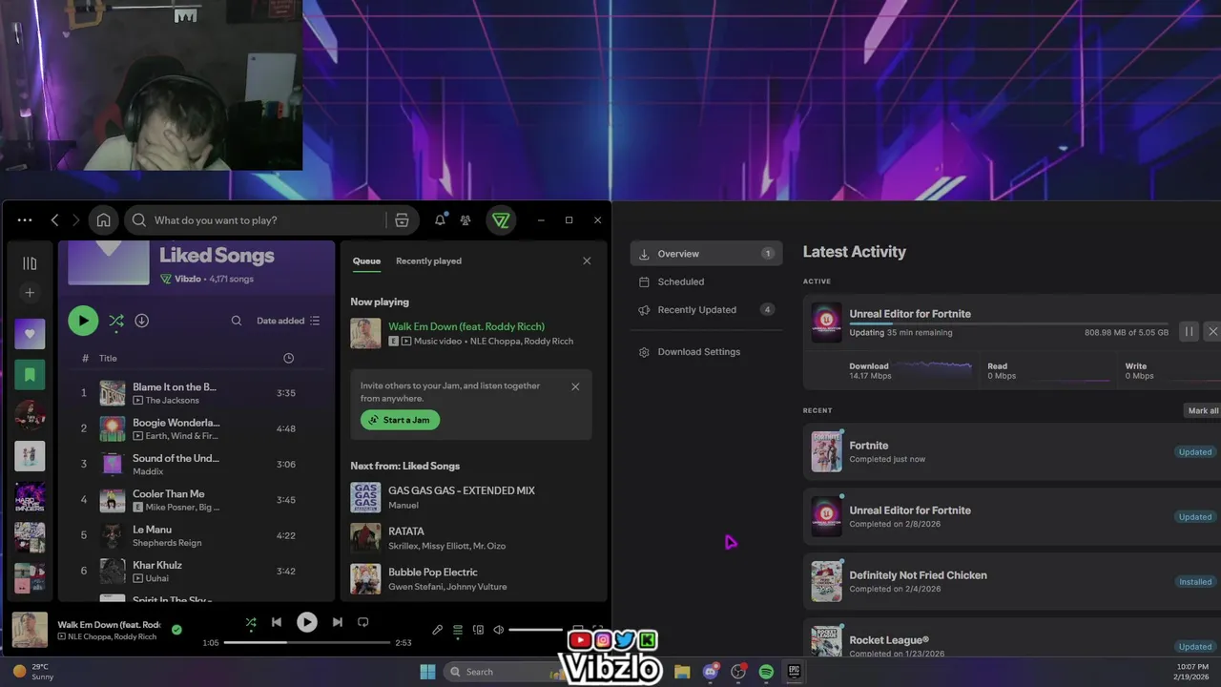The width and height of the screenshot is (1221, 687).
Task: Sort by the Title column header
Action: point(108,359)
